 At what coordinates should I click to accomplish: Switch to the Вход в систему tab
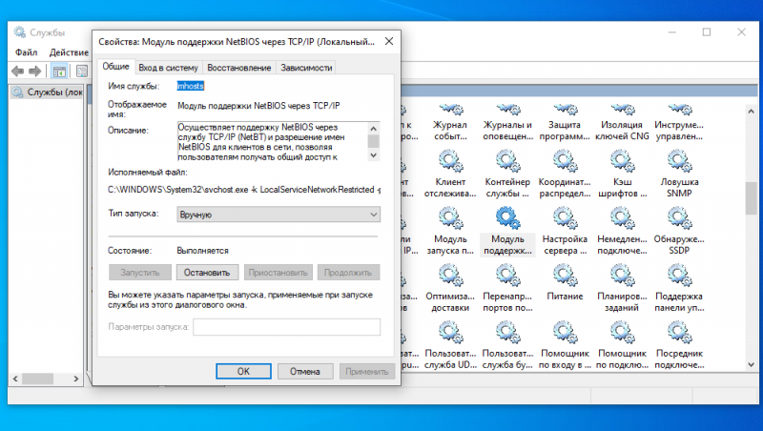pos(168,68)
